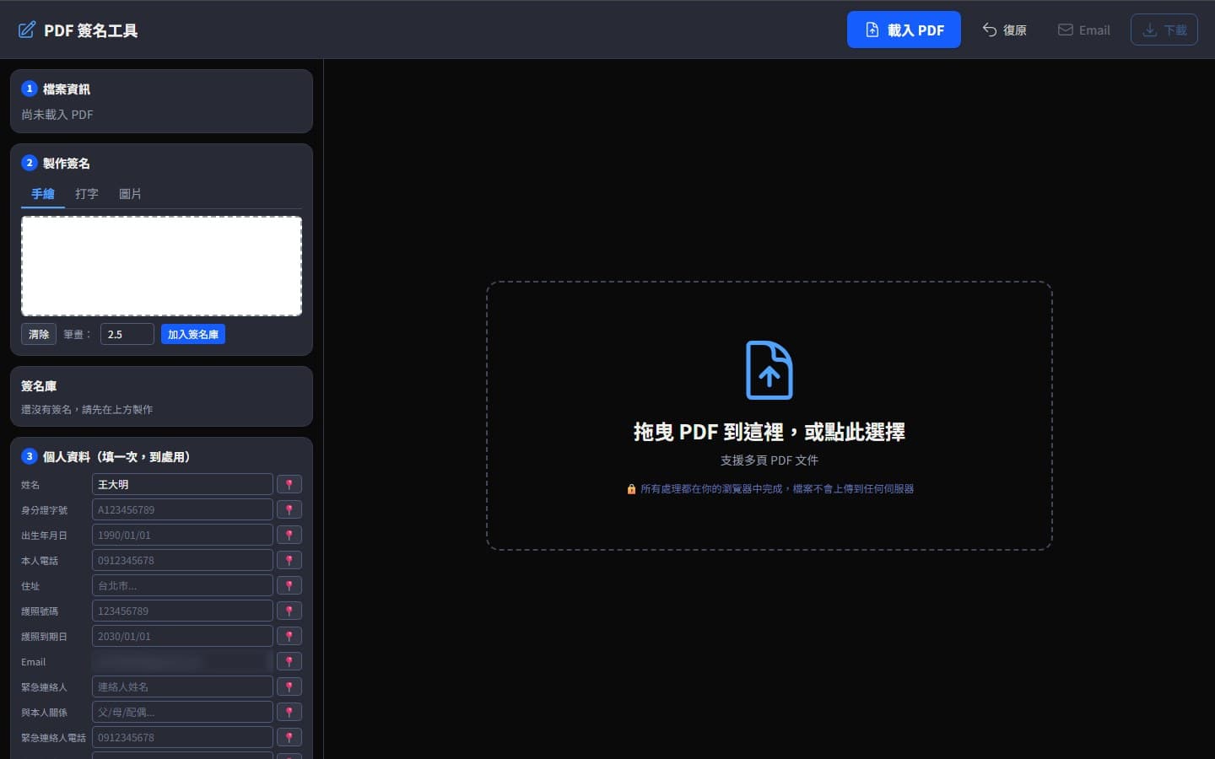Focus the 緊急連絡人 input field
The width and height of the screenshot is (1215, 759).
point(182,686)
